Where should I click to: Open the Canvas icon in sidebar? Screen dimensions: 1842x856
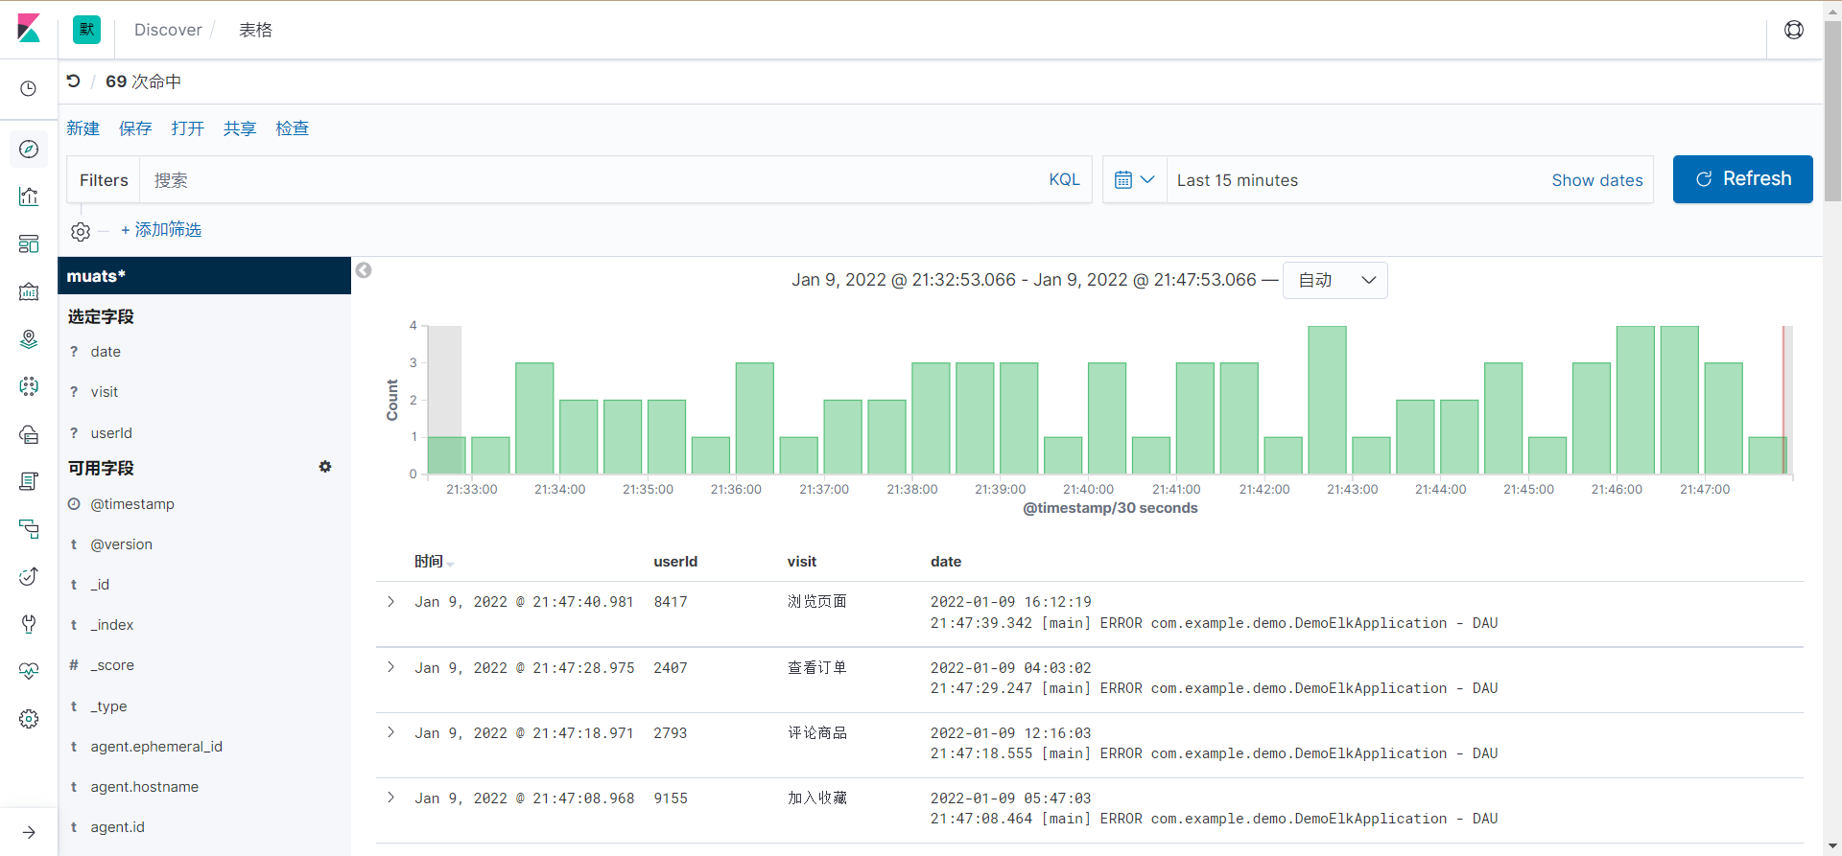[29, 291]
